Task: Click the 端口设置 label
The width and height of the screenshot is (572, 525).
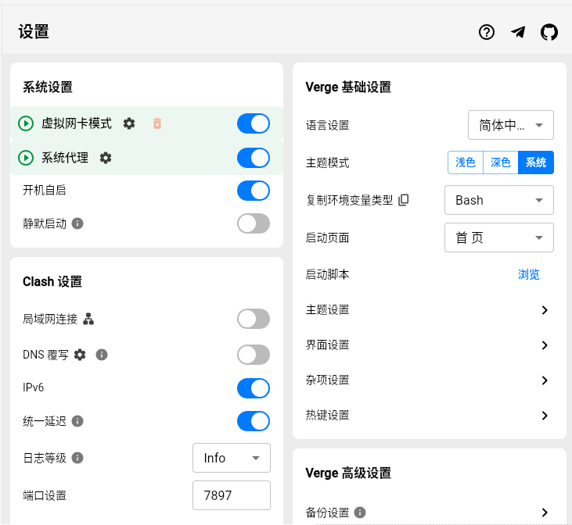Action: tap(45, 495)
